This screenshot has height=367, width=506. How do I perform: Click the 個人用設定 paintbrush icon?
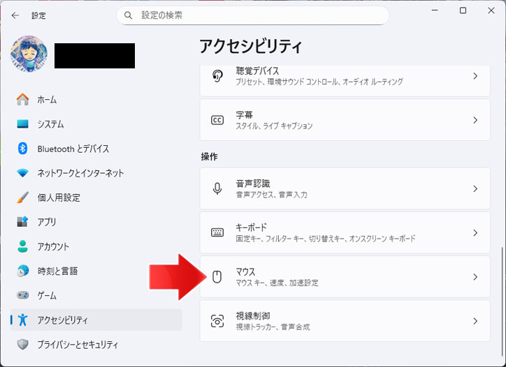[23, 197]
